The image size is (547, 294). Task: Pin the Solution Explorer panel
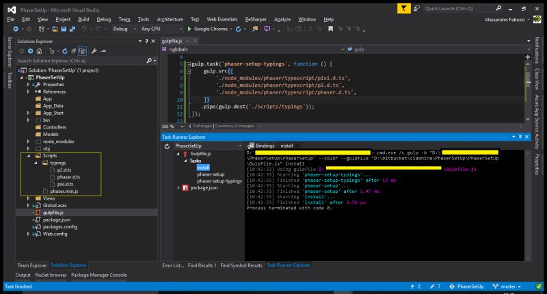coord(146,41)
